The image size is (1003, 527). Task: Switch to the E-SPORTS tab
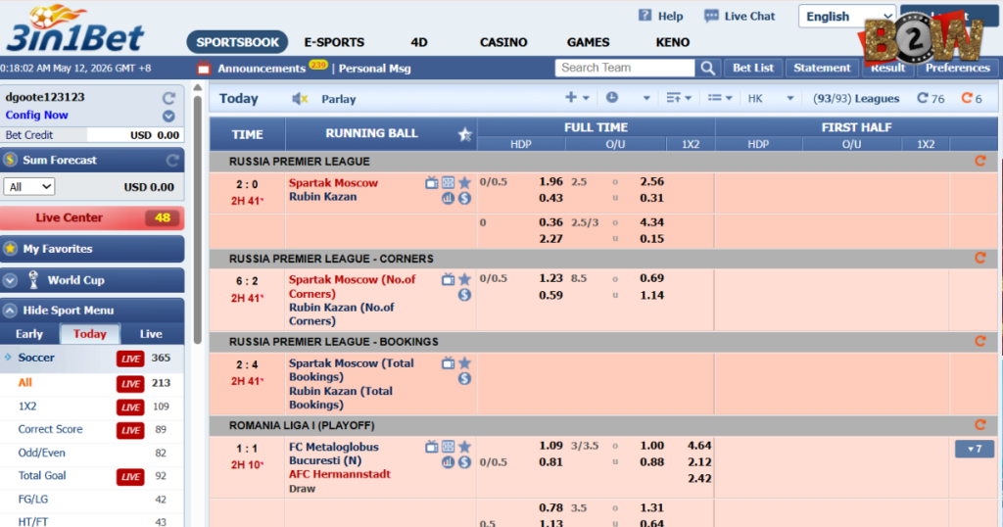(x=334, y=42)
